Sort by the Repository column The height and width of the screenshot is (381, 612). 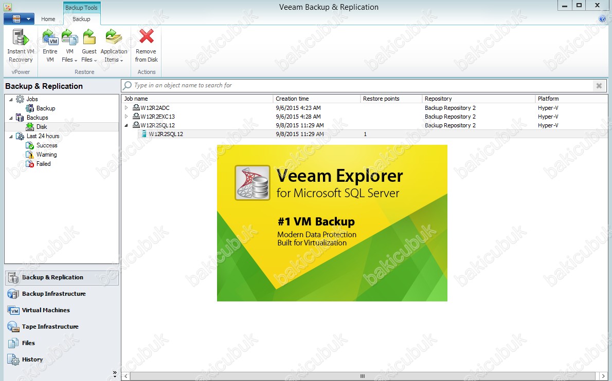pos(479,99)
